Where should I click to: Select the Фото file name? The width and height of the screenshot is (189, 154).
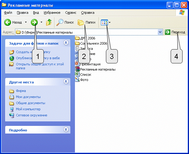pyautogui.click(x=84, y=80)
